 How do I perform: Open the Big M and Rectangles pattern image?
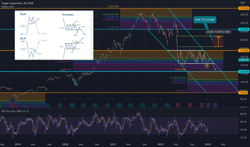click(x=54, y=35)
